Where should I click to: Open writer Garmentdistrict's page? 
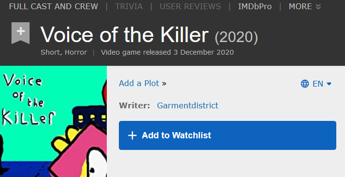pos(187,105)
